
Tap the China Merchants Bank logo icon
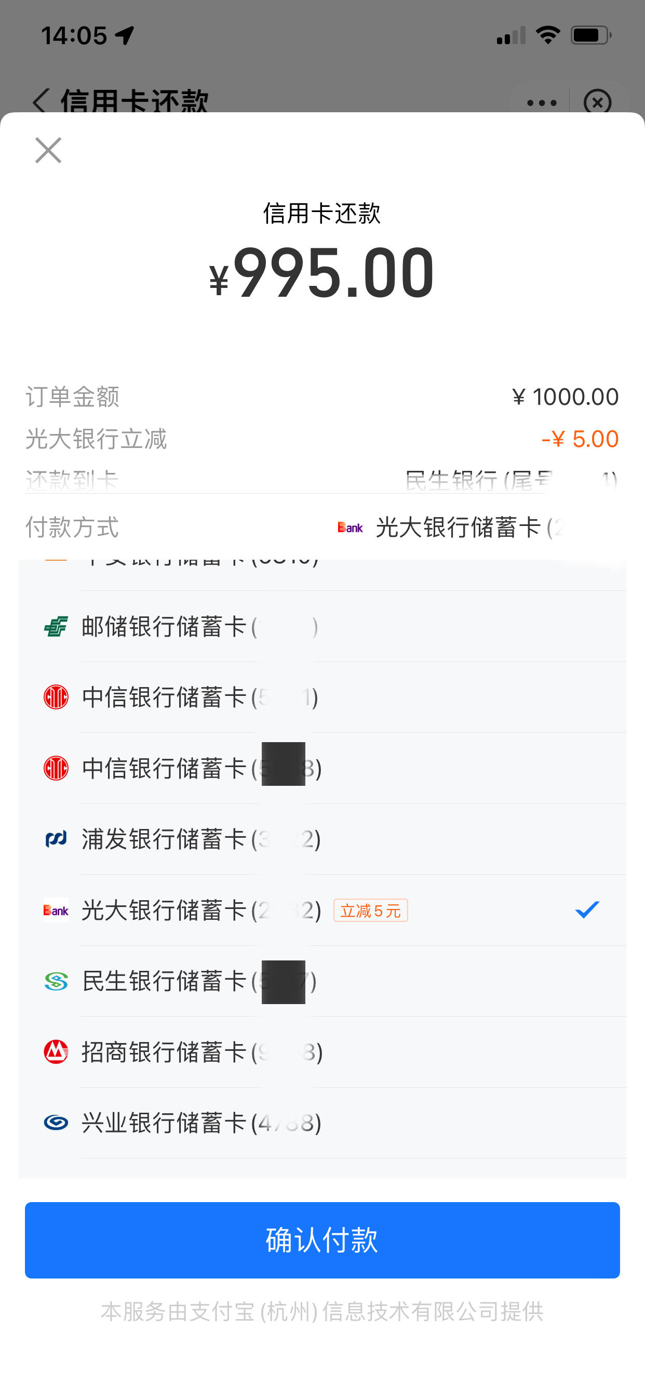click(x=56, y=1052)
